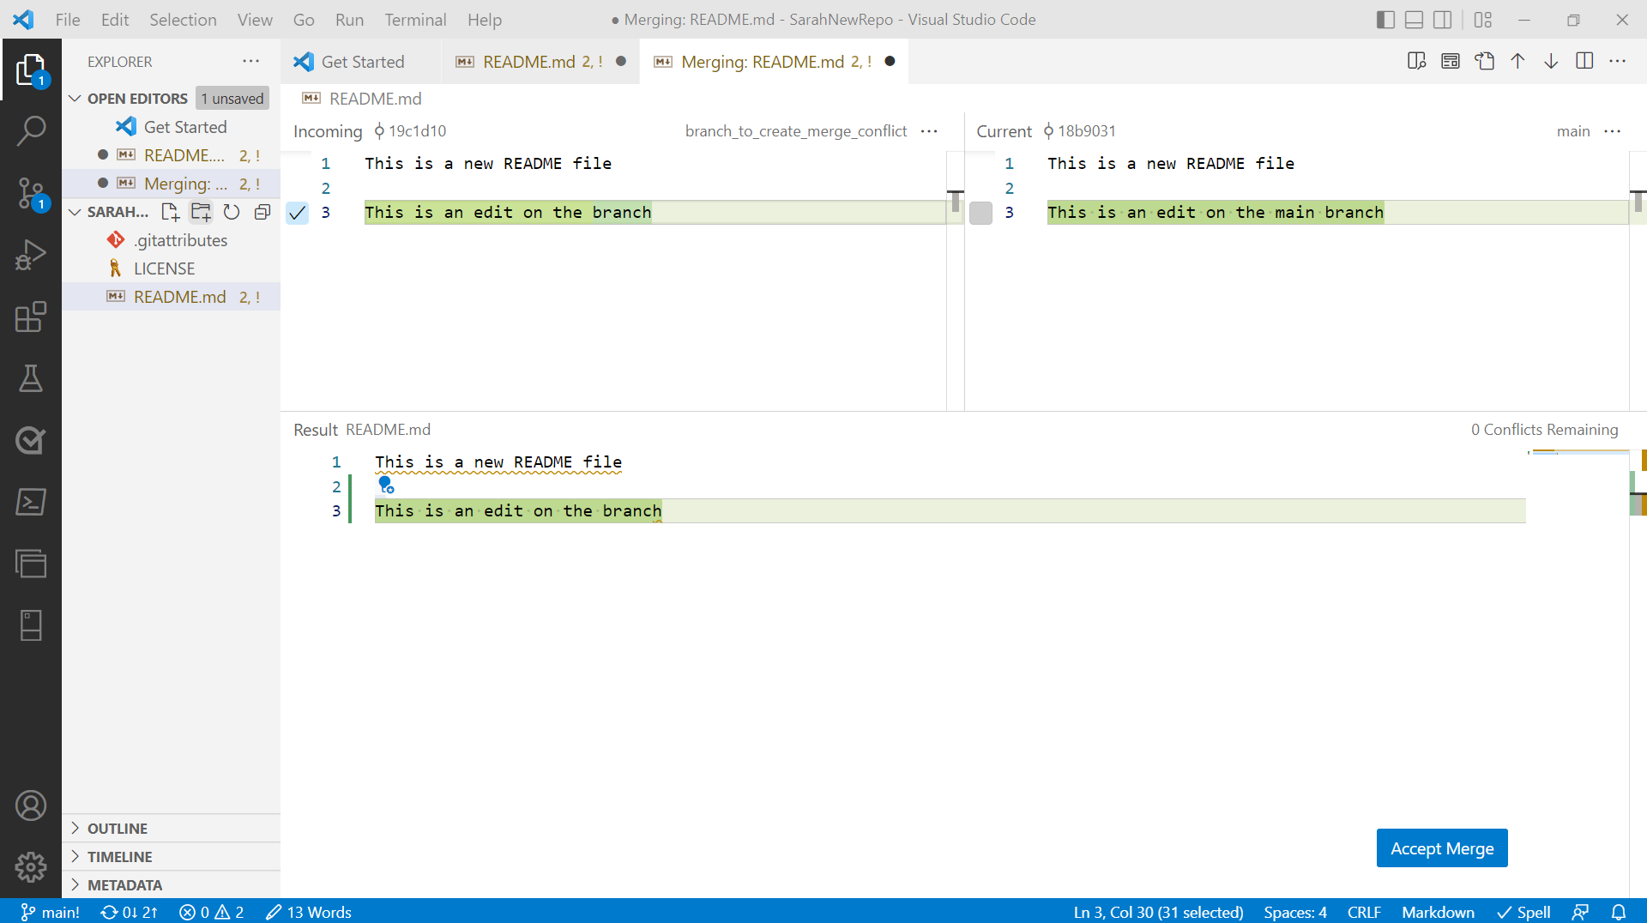
Task: Jump to next conflict with down arrow
Action: click(1551, 61)
